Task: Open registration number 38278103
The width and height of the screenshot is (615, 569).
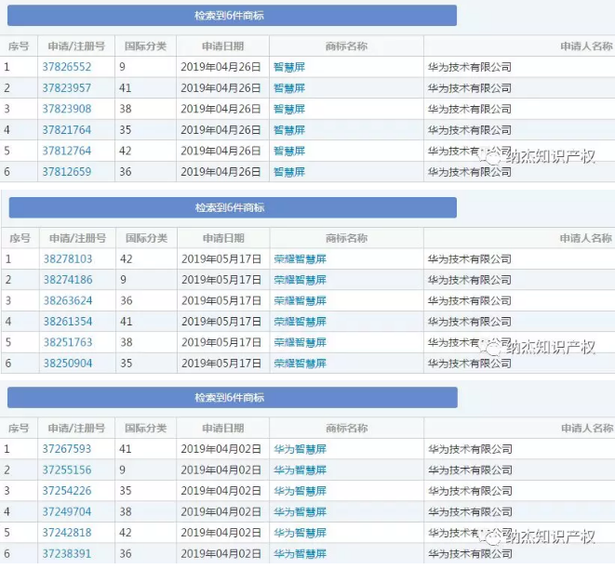Action: coord(68,259)
